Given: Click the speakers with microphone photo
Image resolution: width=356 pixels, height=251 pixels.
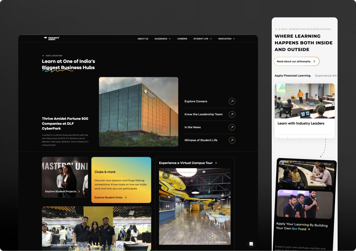Looking at the screenshot, I should pos(305,204).
